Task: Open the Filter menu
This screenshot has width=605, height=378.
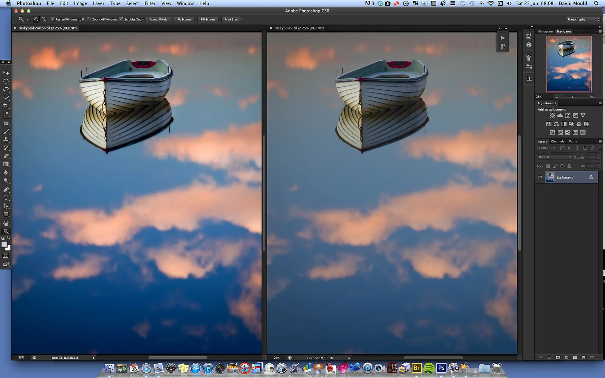Action: point(150,3)
